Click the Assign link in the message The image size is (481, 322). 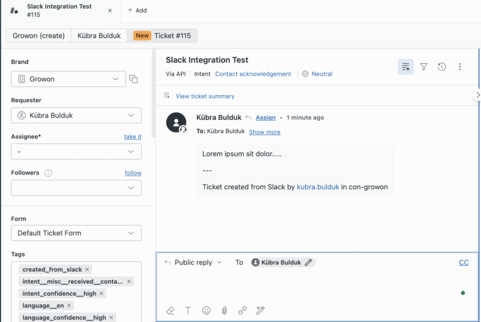tap(266, 118)
